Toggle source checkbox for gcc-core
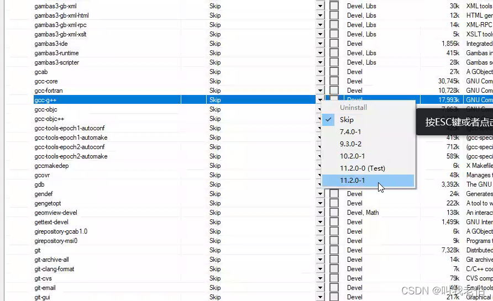Viewport: 493px width, 301px height. click(x=334, y=81)
